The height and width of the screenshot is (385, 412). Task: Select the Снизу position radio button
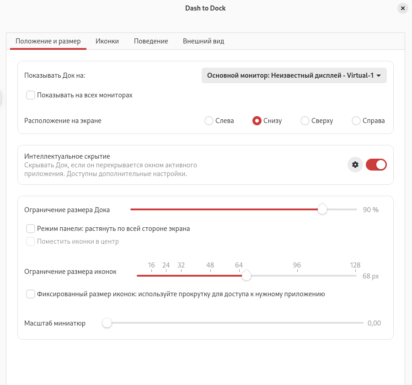[257, 121]
